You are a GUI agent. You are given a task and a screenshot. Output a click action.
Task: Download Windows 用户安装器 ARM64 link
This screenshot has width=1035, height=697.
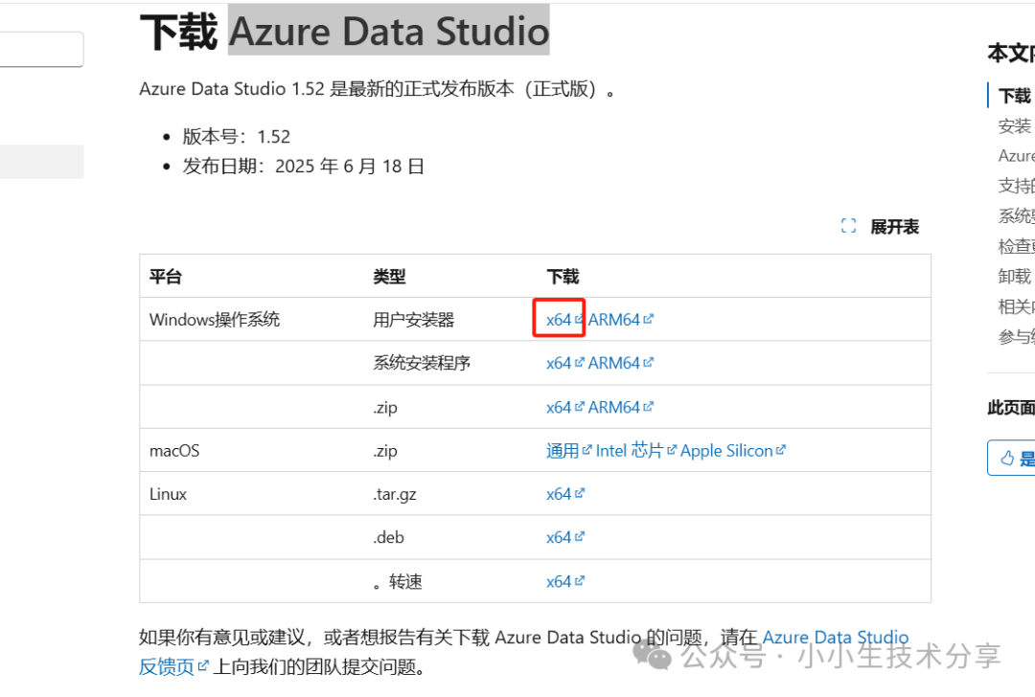click(x=614, y=320)
